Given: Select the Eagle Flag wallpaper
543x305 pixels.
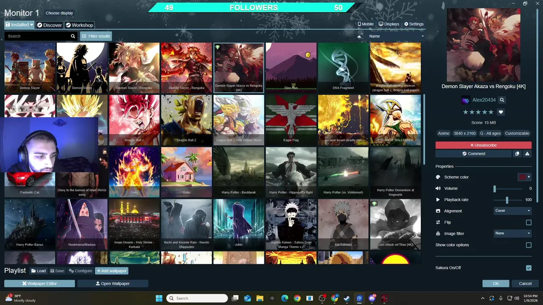Looking at the screenshot, I should click(x=291, y=120).
